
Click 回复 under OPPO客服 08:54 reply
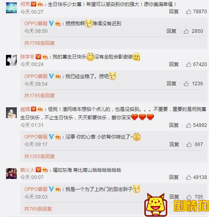pos(171,84)
